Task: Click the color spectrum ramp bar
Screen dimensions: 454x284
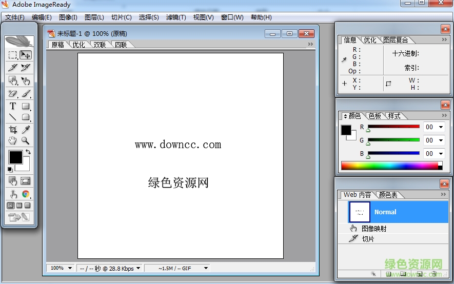Action: pos(389,166)
